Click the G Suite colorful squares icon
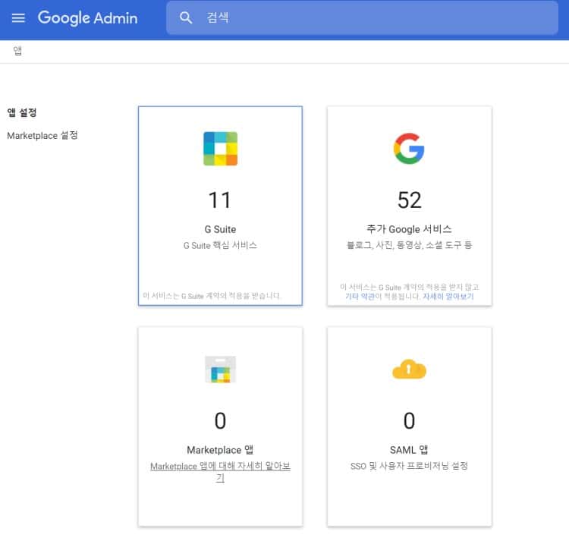569x541 pixels. click(x=220, y=149)
